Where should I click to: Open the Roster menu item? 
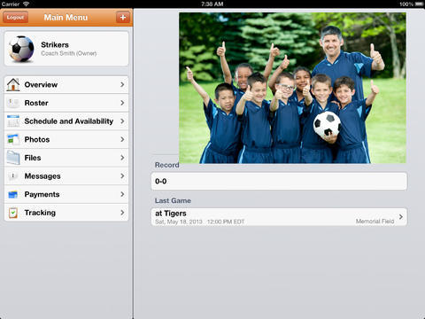coord(66,103)
